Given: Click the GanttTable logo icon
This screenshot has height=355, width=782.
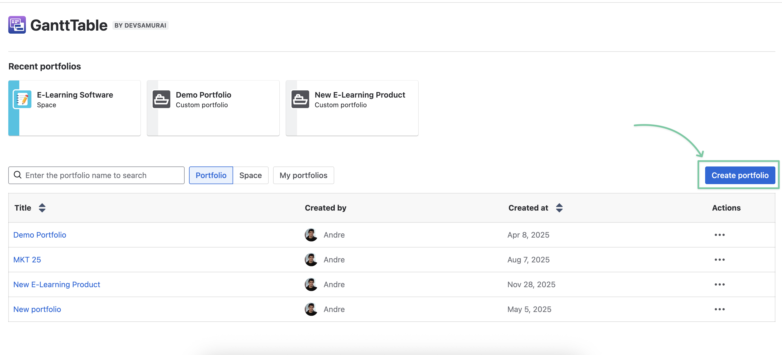Looking at the screenshot, I should point(17,25).
